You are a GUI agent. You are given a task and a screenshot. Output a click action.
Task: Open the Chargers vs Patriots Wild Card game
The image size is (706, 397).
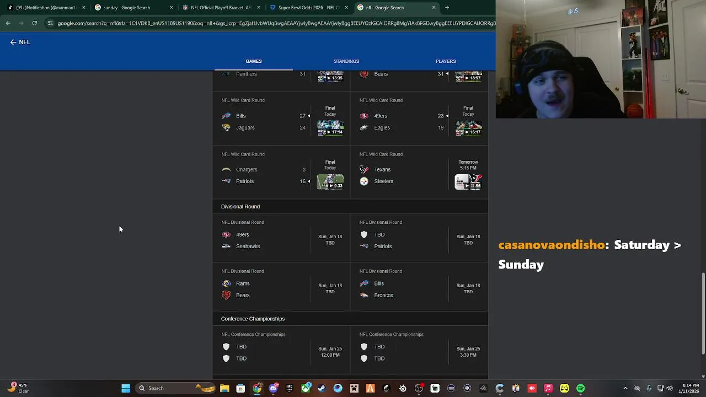point(281,172)
